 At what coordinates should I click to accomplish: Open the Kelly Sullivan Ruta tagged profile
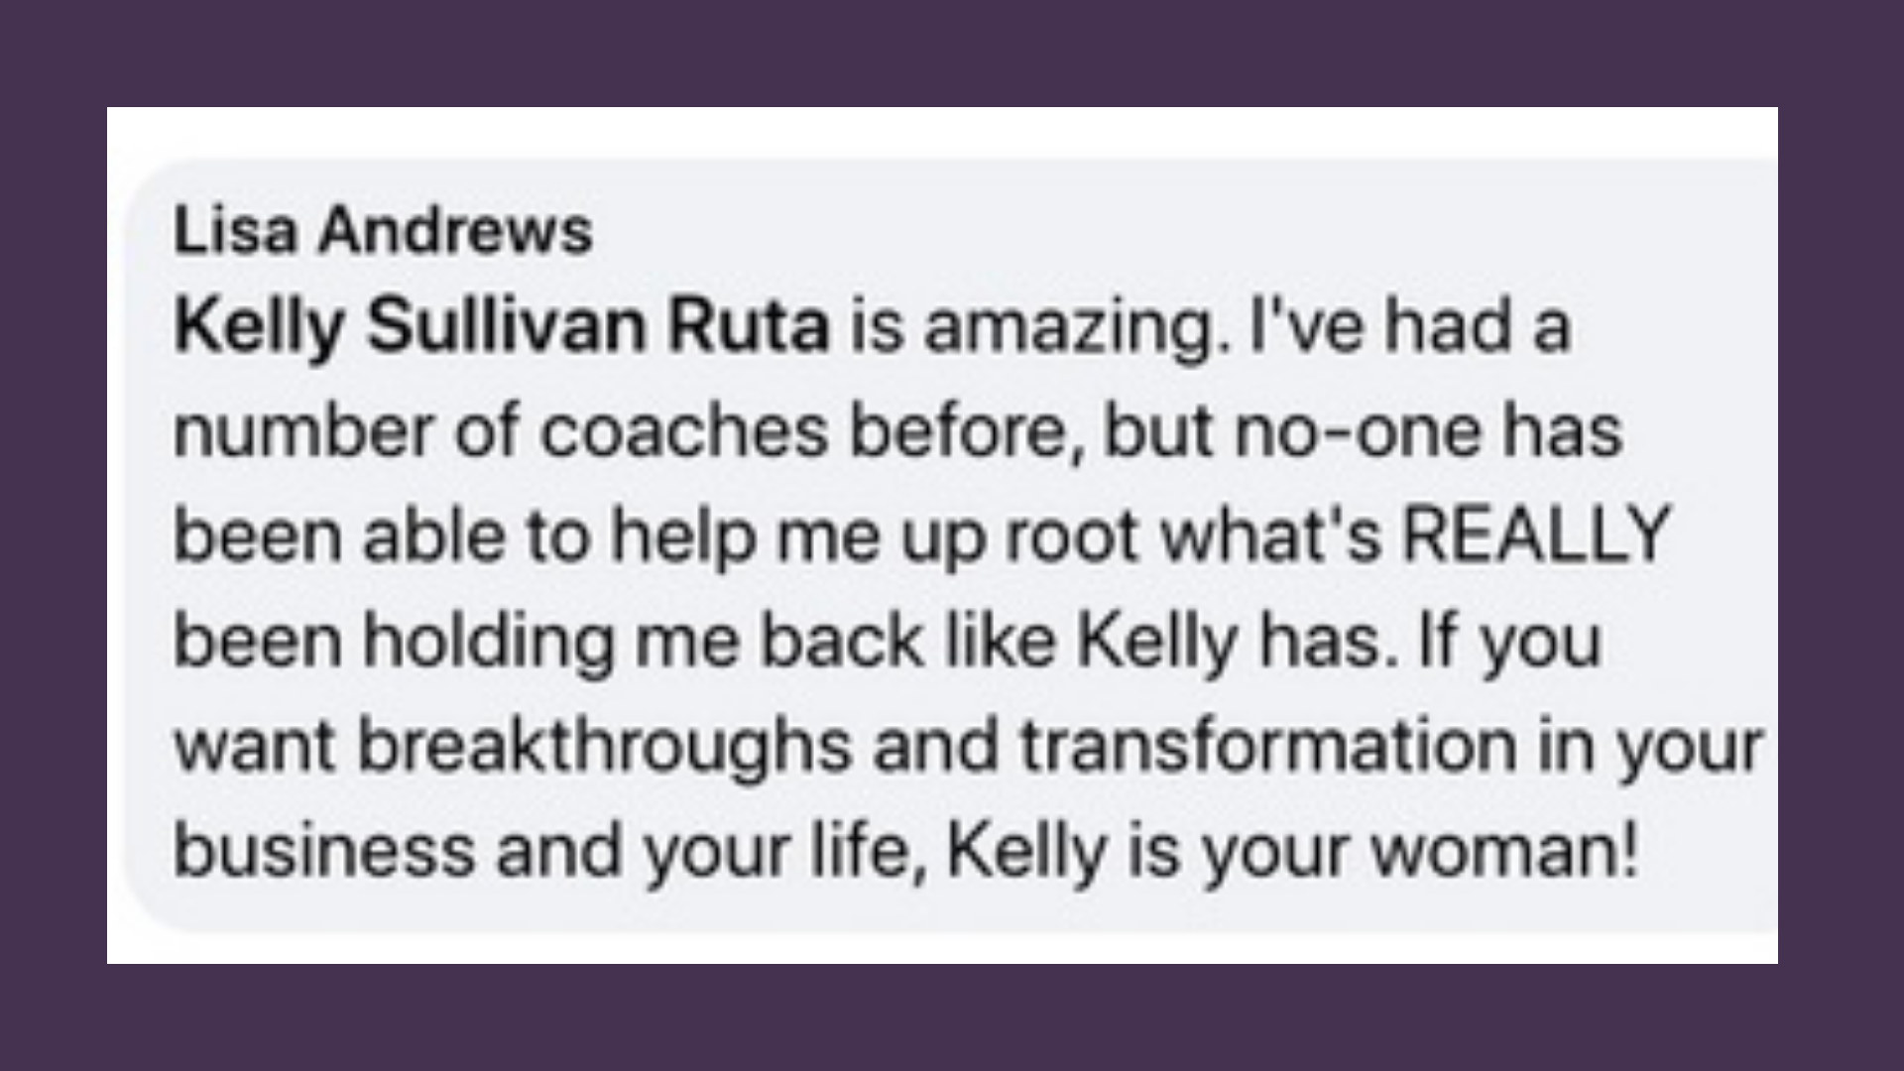pyautogui.click(x=501, y=327)
